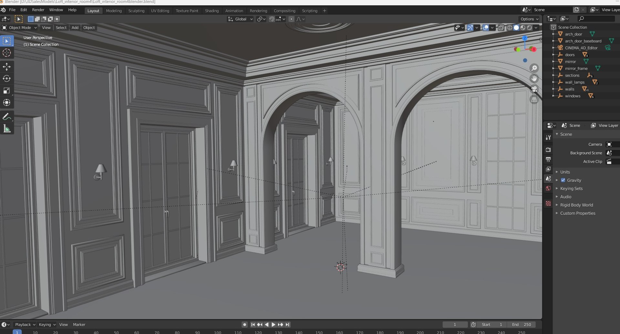Open Global transform orientation dropdown
The image size is (620, 334).
pyautogui.click(x=240, y=19)
